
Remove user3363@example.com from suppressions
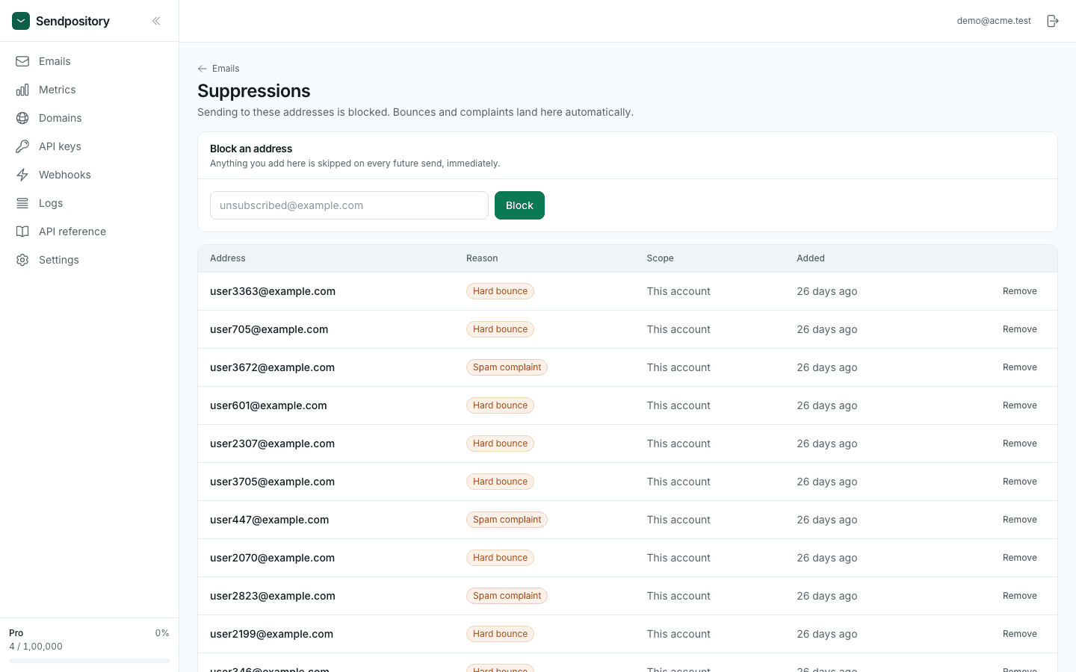tap(1020, 291)
